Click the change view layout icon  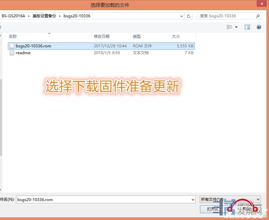click(x=229, y=27)
